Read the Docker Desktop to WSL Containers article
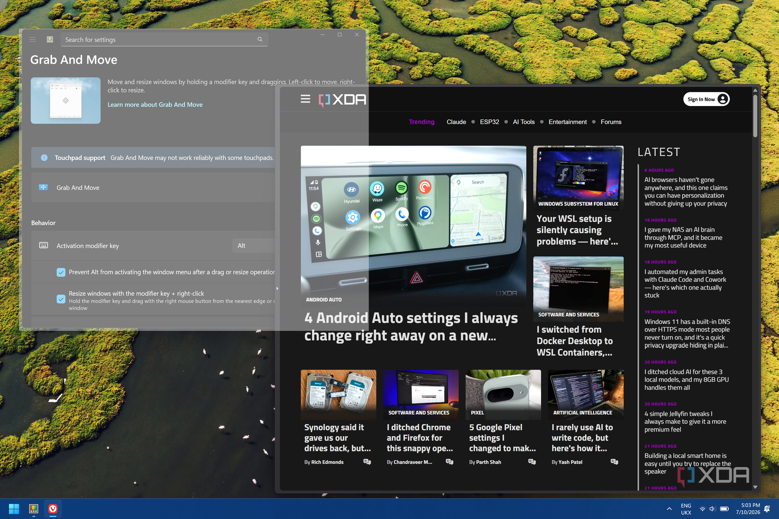 point(575,341)
